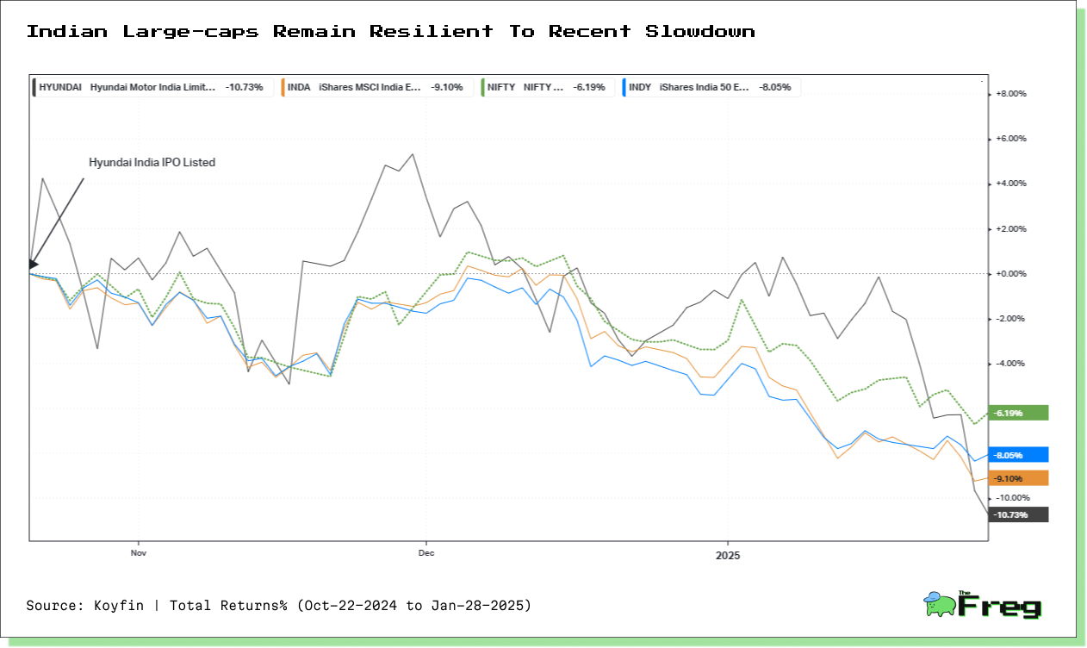Image resolution: width=1087 pixels, height=648 pixels.
Task: Click the blue -8.05% end-value label
Action: coord(1019,455)
